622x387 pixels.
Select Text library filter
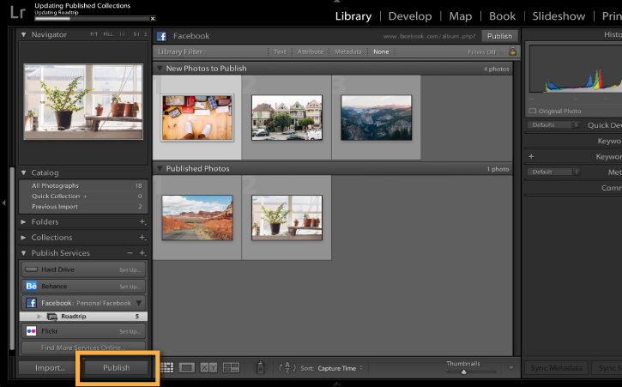point(280,51)
